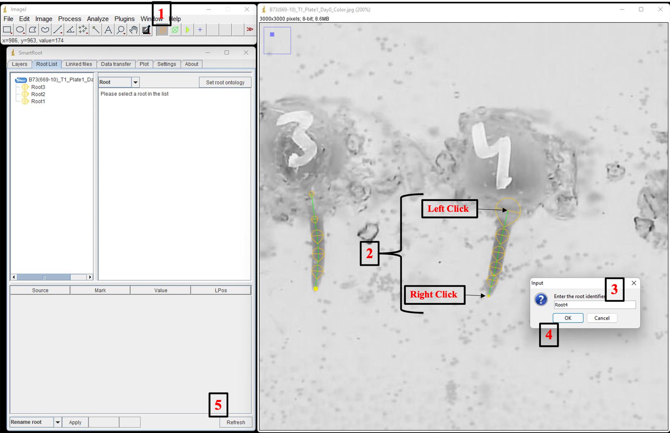Open the Plugins menu
670x433 pixels.
click(124, 19)
